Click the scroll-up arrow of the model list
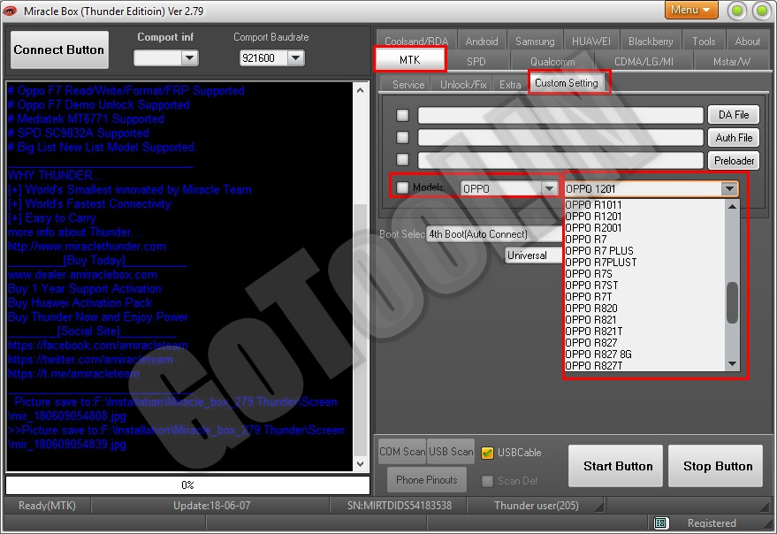777x534 pixels. pos(732,206)
